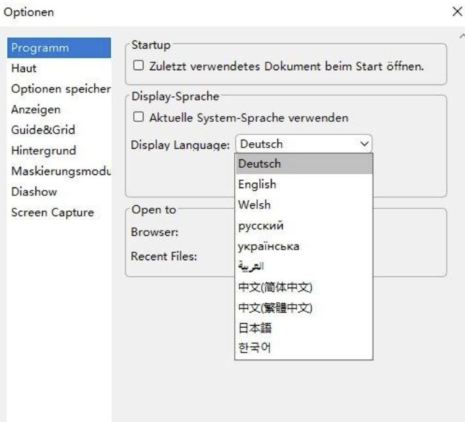465x422 pixels.
Task: Pick Welsh from the language list
Action: click(304, 205)
